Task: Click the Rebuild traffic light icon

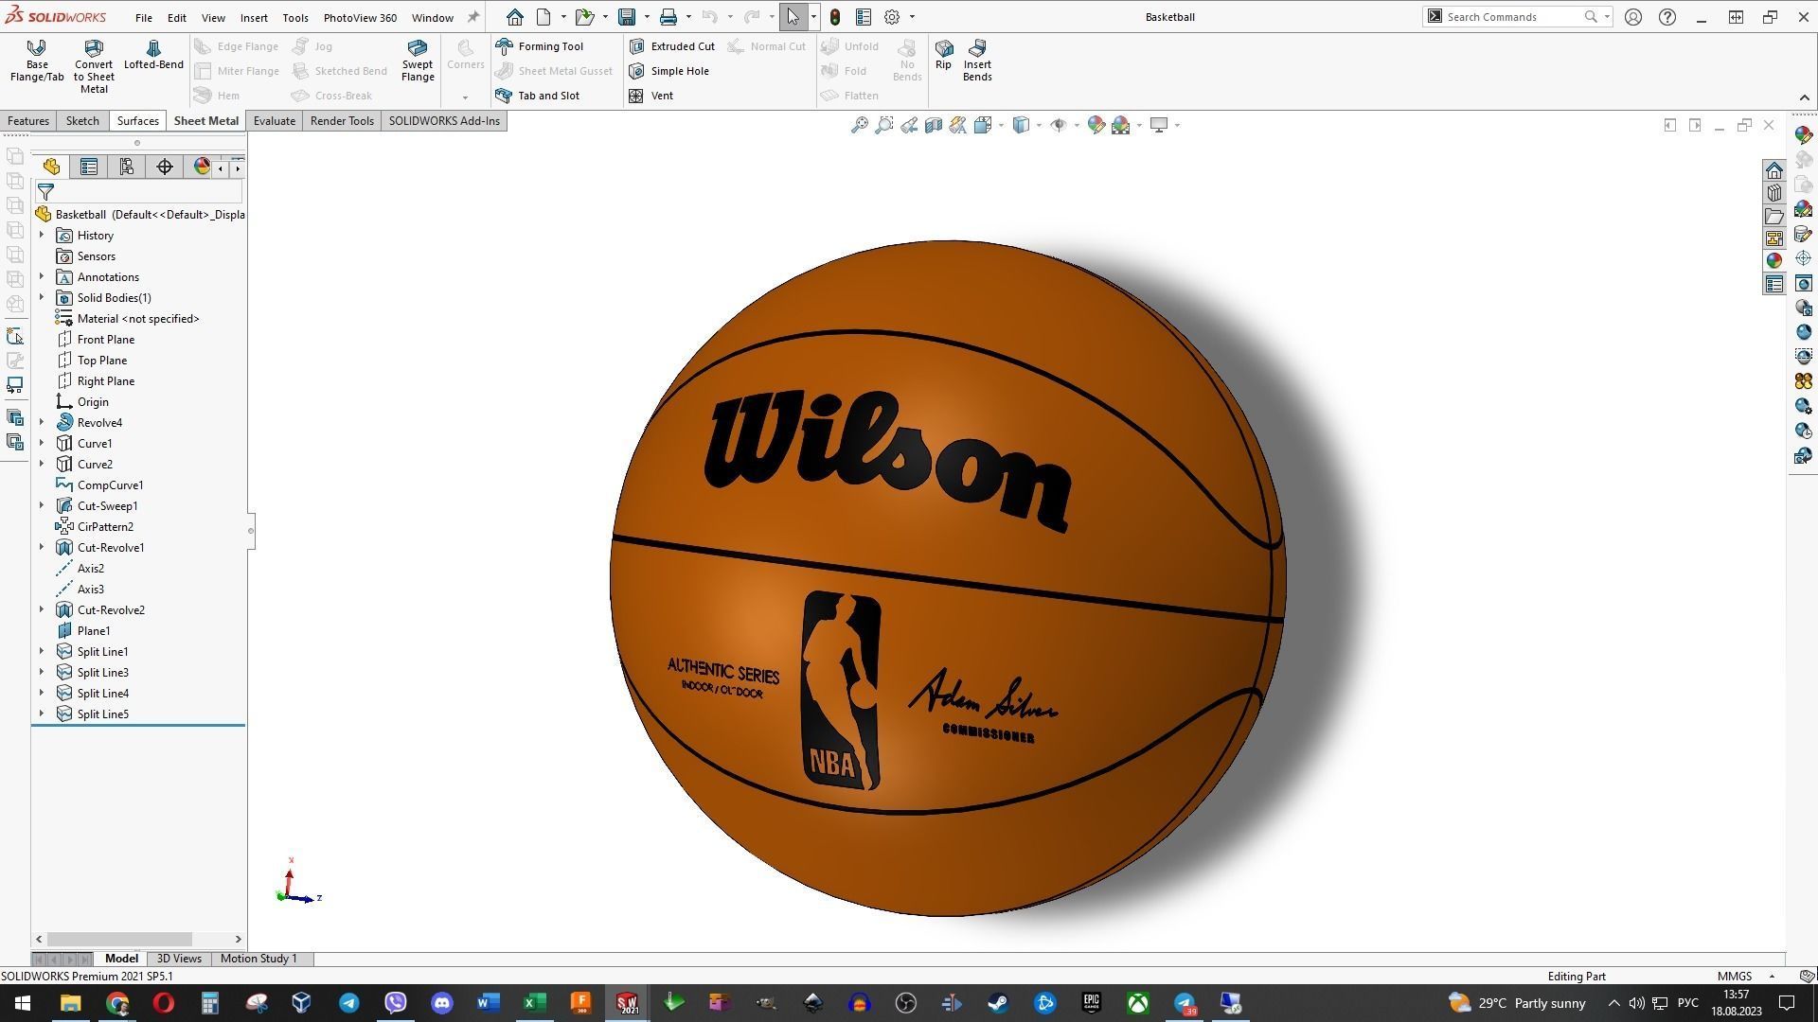Action: pyautogui.click(x=834, y=17)
